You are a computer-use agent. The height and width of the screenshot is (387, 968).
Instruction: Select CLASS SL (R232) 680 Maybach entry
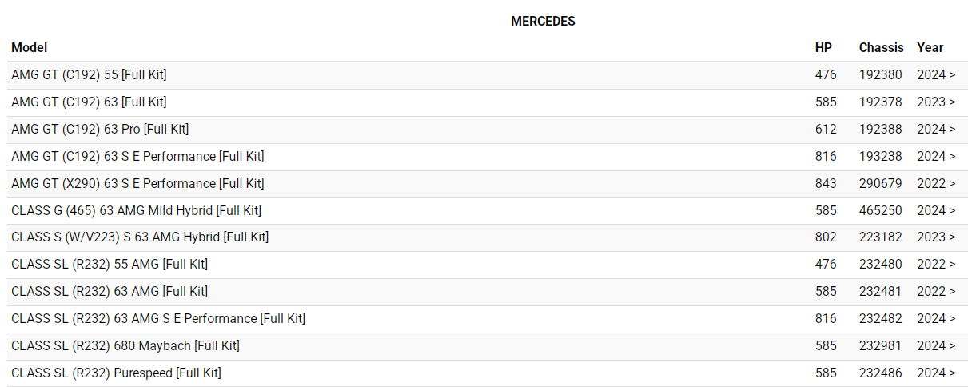125,346
